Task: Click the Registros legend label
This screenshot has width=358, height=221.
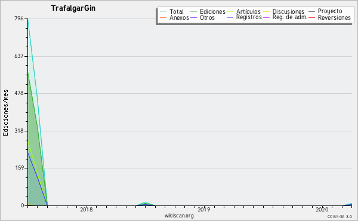Action: click(x=249, y=17)
